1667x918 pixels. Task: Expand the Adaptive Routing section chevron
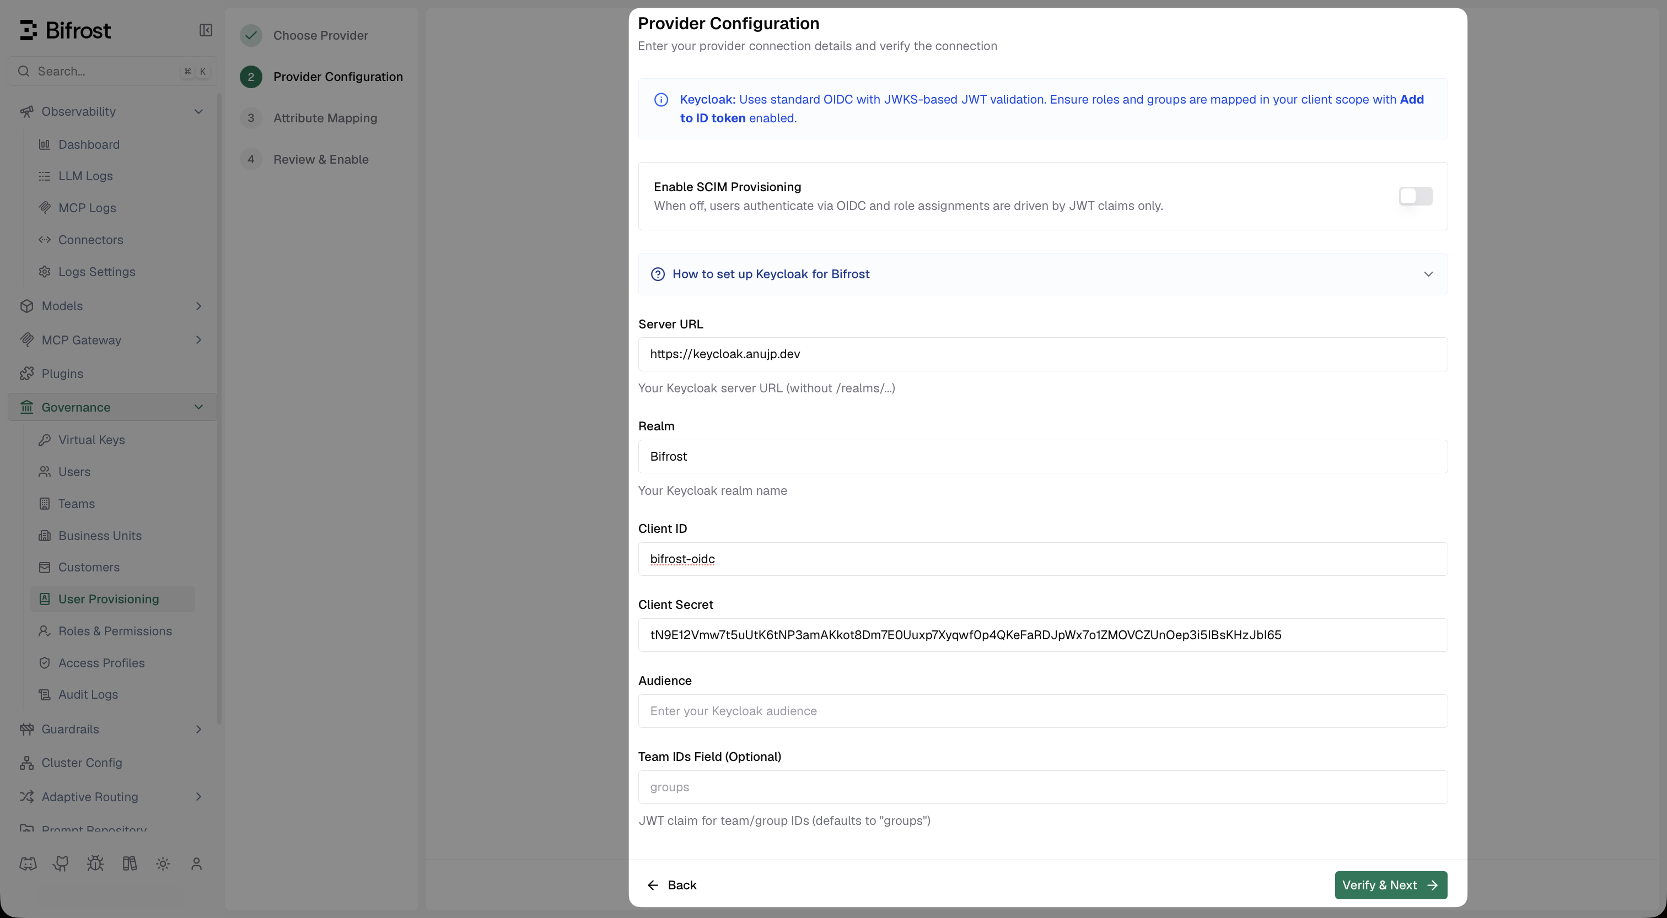click(198, 796)
